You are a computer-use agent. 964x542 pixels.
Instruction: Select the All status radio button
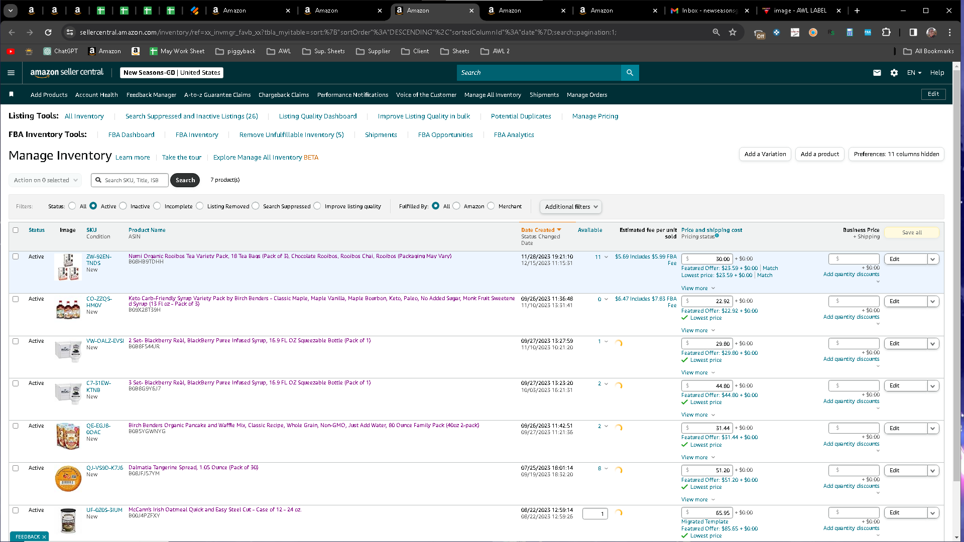[x=72, y=206]
